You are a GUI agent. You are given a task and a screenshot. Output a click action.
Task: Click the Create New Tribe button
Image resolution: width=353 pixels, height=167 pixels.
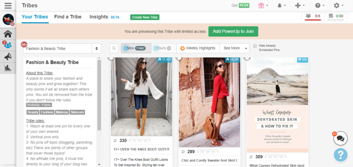(145, 17)
